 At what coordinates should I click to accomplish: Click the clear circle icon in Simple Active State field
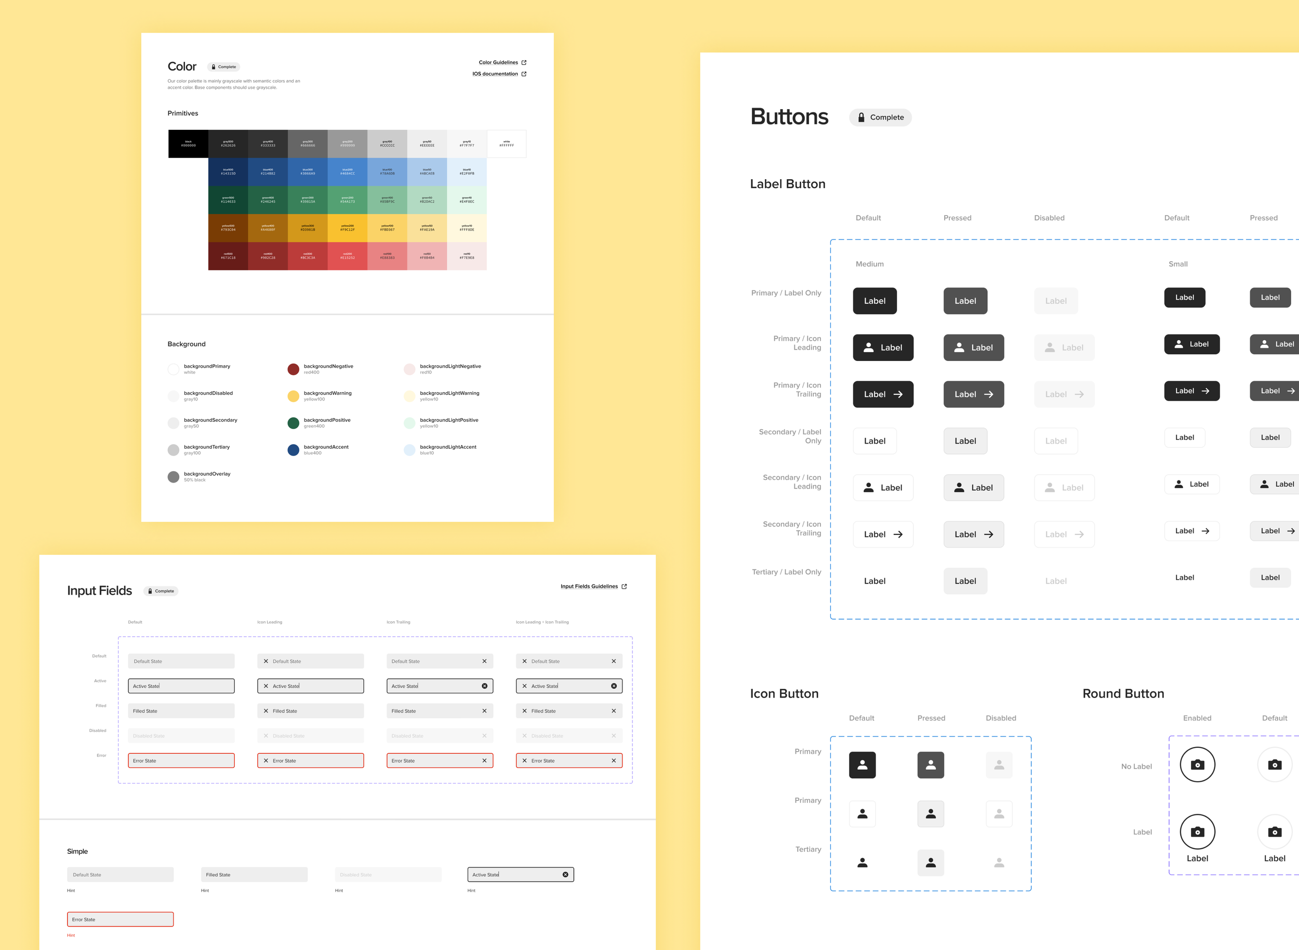[x=565, y=875]
